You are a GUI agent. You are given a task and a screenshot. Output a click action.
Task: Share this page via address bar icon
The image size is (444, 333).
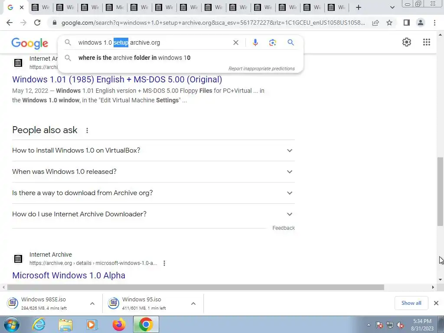pyautogui.click(x=375, y=23)
